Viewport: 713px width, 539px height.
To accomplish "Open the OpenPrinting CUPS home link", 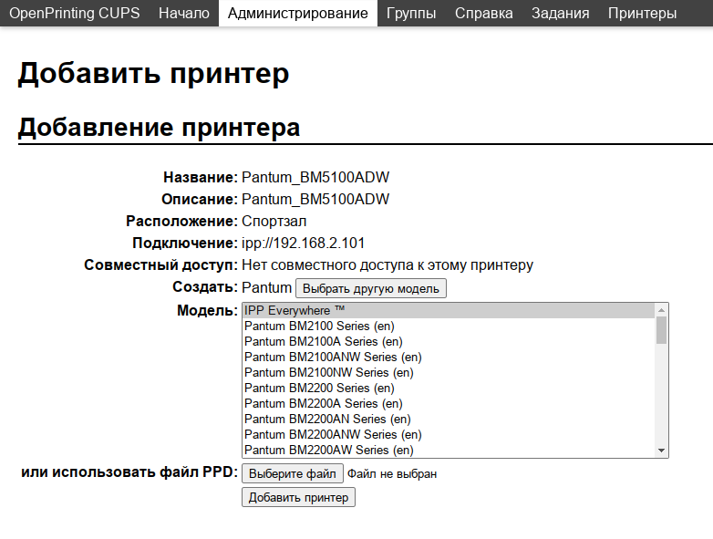I will point(75,14).
